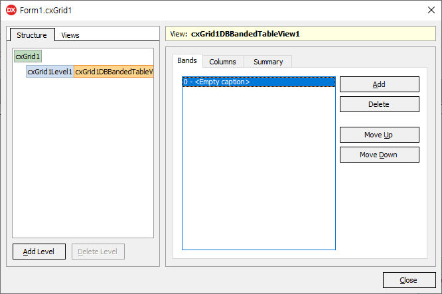
Task: Click the Delete band button
Action: [379, 104]
